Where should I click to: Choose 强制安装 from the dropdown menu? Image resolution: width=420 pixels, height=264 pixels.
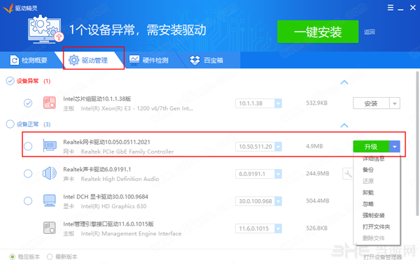[x=374, y=215]
